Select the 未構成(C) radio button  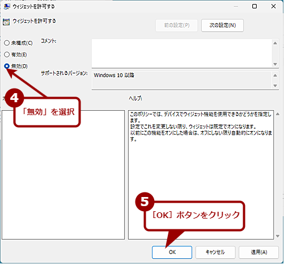[x=7, y=43]
